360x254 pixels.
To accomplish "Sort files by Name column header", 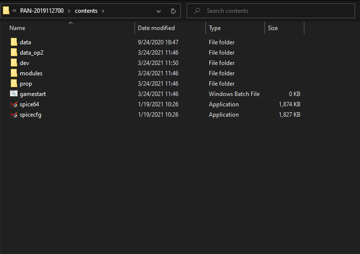I will 17,28.
